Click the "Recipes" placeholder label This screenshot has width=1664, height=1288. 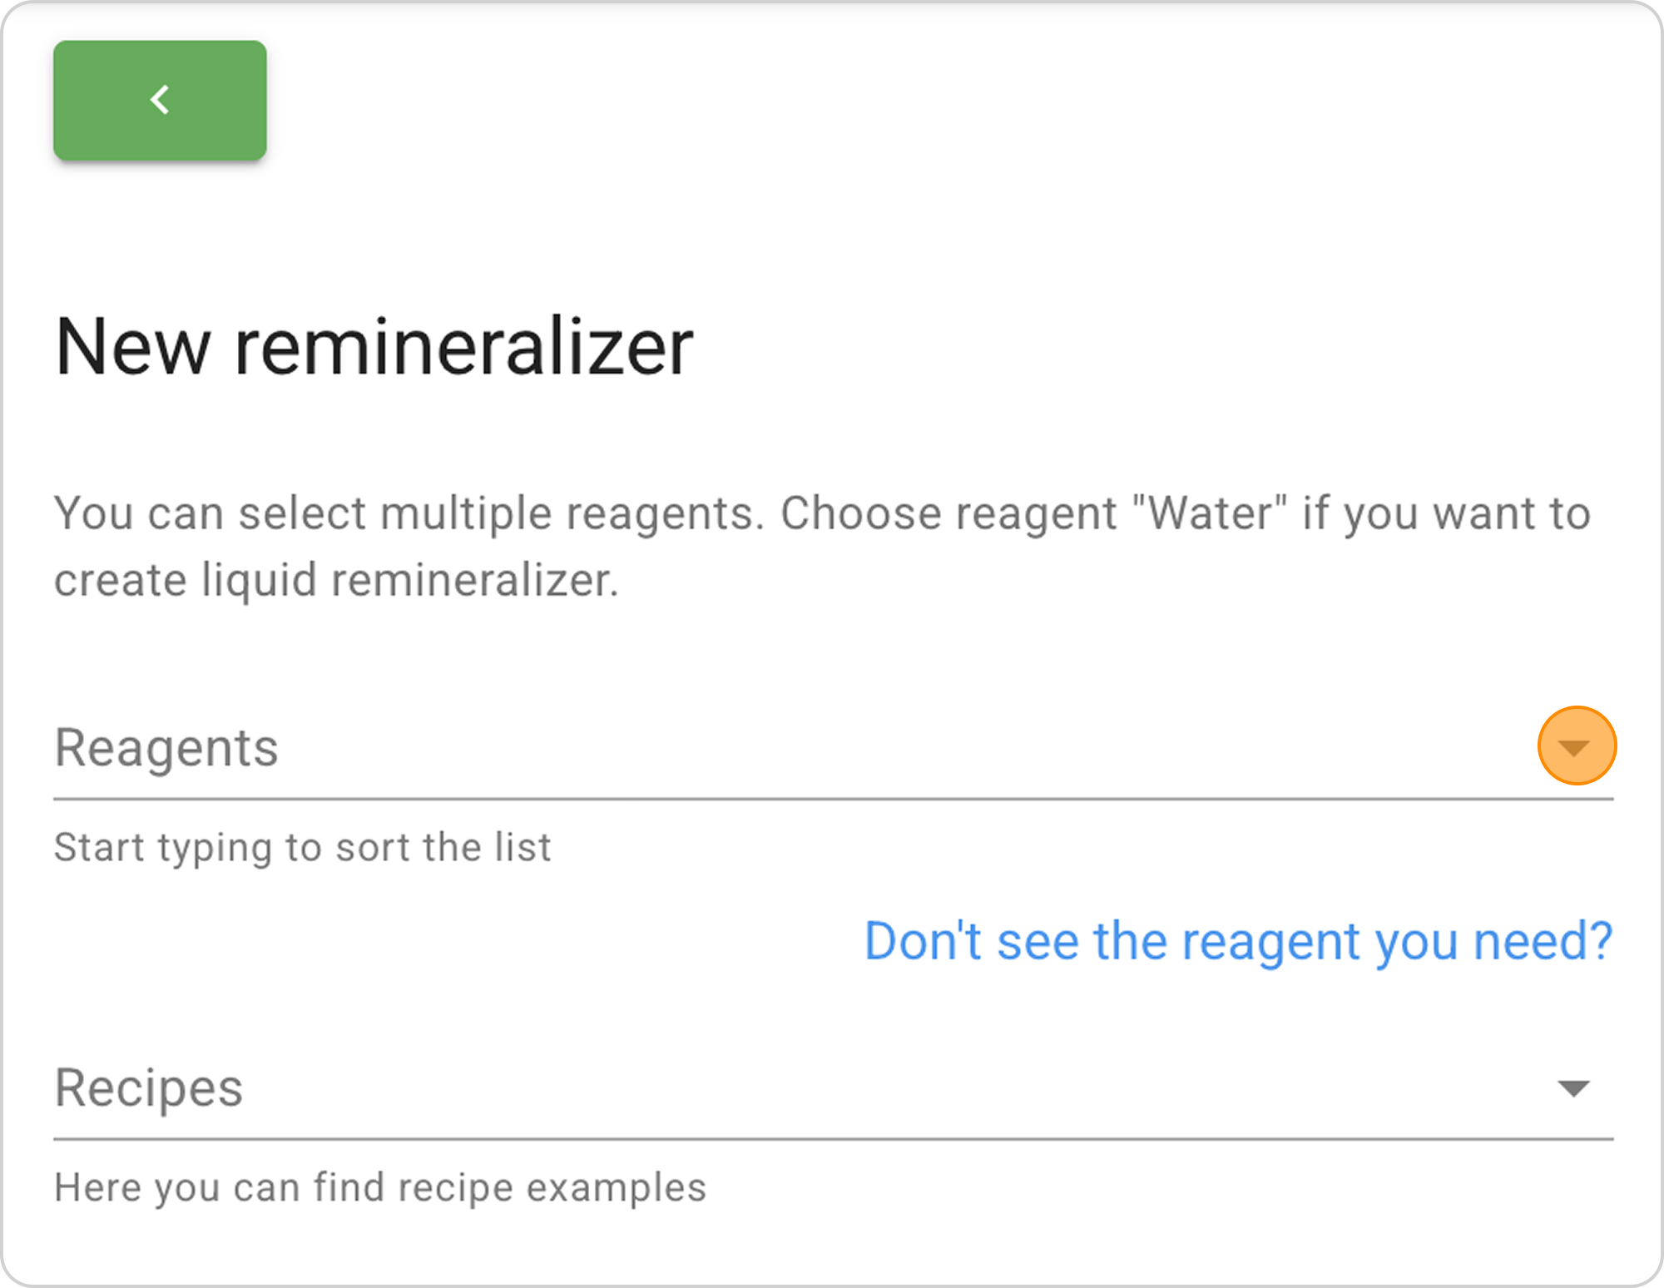pos(149,1087)
